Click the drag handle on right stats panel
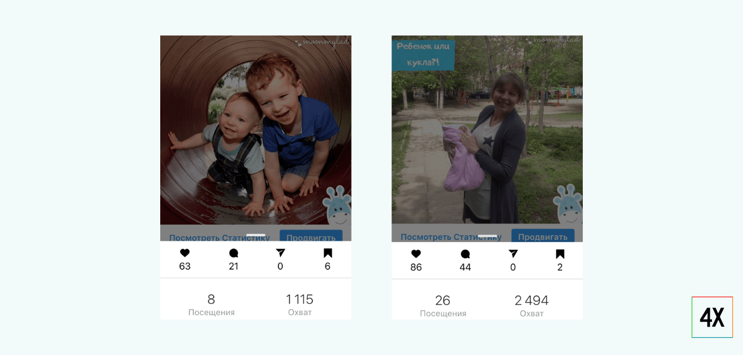 pyautogui.click(x=487, y=236)
